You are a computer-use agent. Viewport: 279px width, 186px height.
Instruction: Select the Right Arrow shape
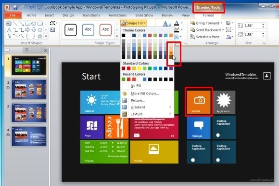click(27, 30)
